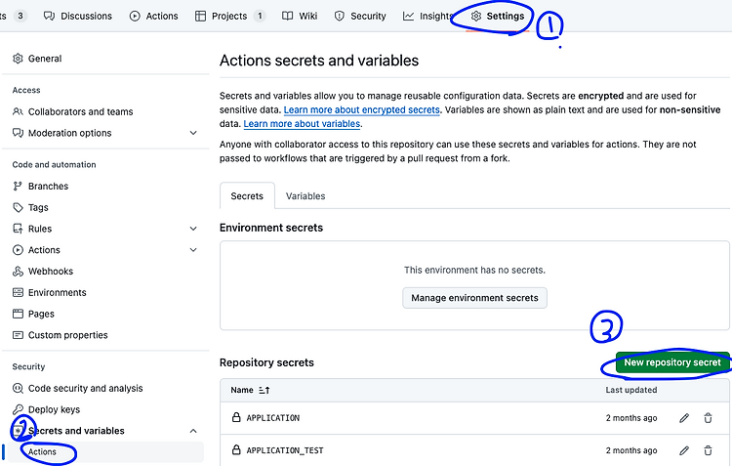Collapse the Secrets and variables section
This screenshot has height=466, width=732.
193,431
